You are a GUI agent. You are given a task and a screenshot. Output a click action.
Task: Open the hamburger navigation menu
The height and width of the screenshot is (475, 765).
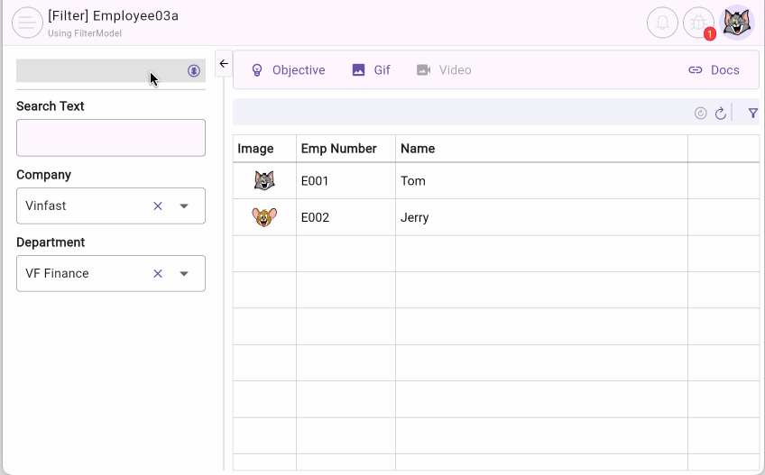[x=27, y=23]
